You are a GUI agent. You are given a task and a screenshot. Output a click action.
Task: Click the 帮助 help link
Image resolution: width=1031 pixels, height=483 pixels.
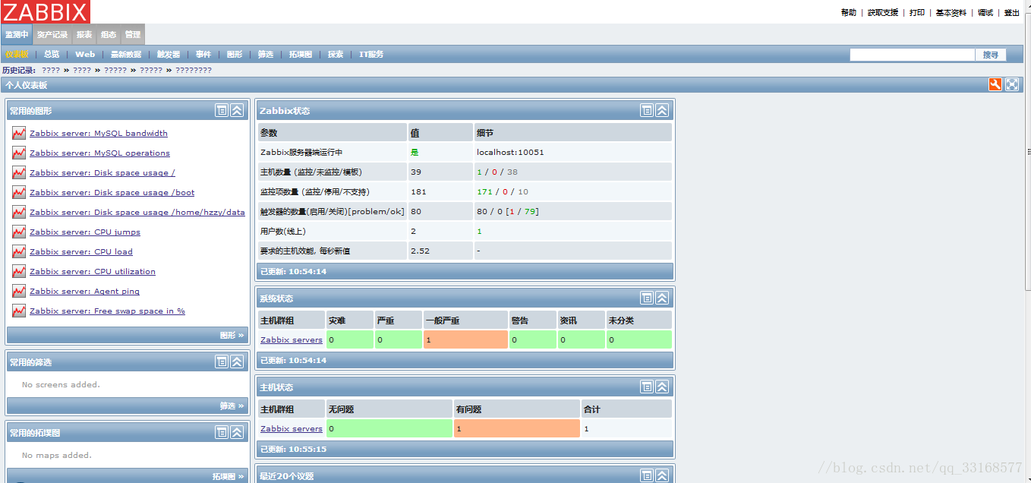coord(849,12)
